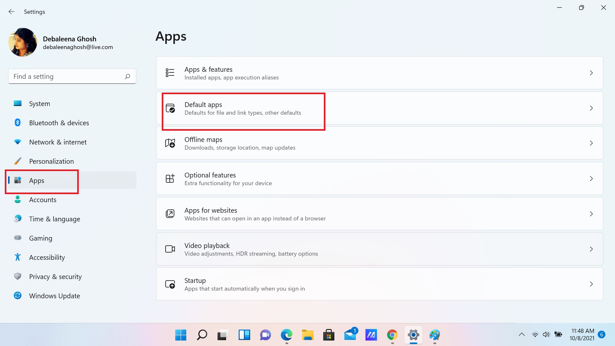Open Microsoft Store from taskbar
Image resolution: width=615 pixels, height=346 pixels.
click(329, 334)
